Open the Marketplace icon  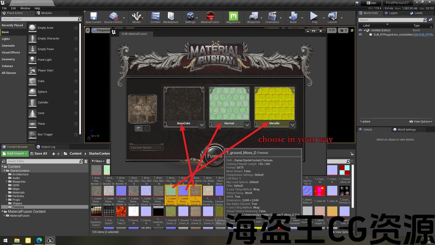click(x=171, y=17)
